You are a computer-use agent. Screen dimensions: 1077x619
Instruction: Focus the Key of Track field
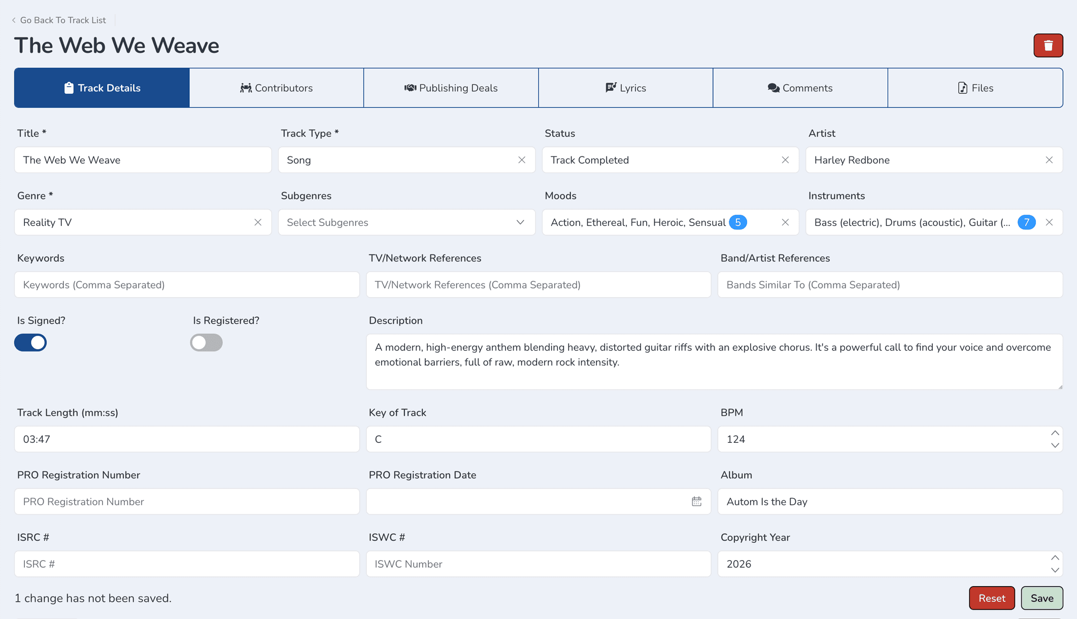(x=538, y=439)
